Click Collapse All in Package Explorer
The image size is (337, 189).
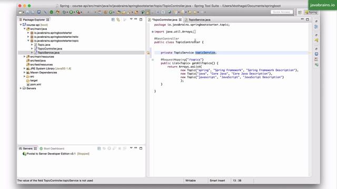pos(113,19)
